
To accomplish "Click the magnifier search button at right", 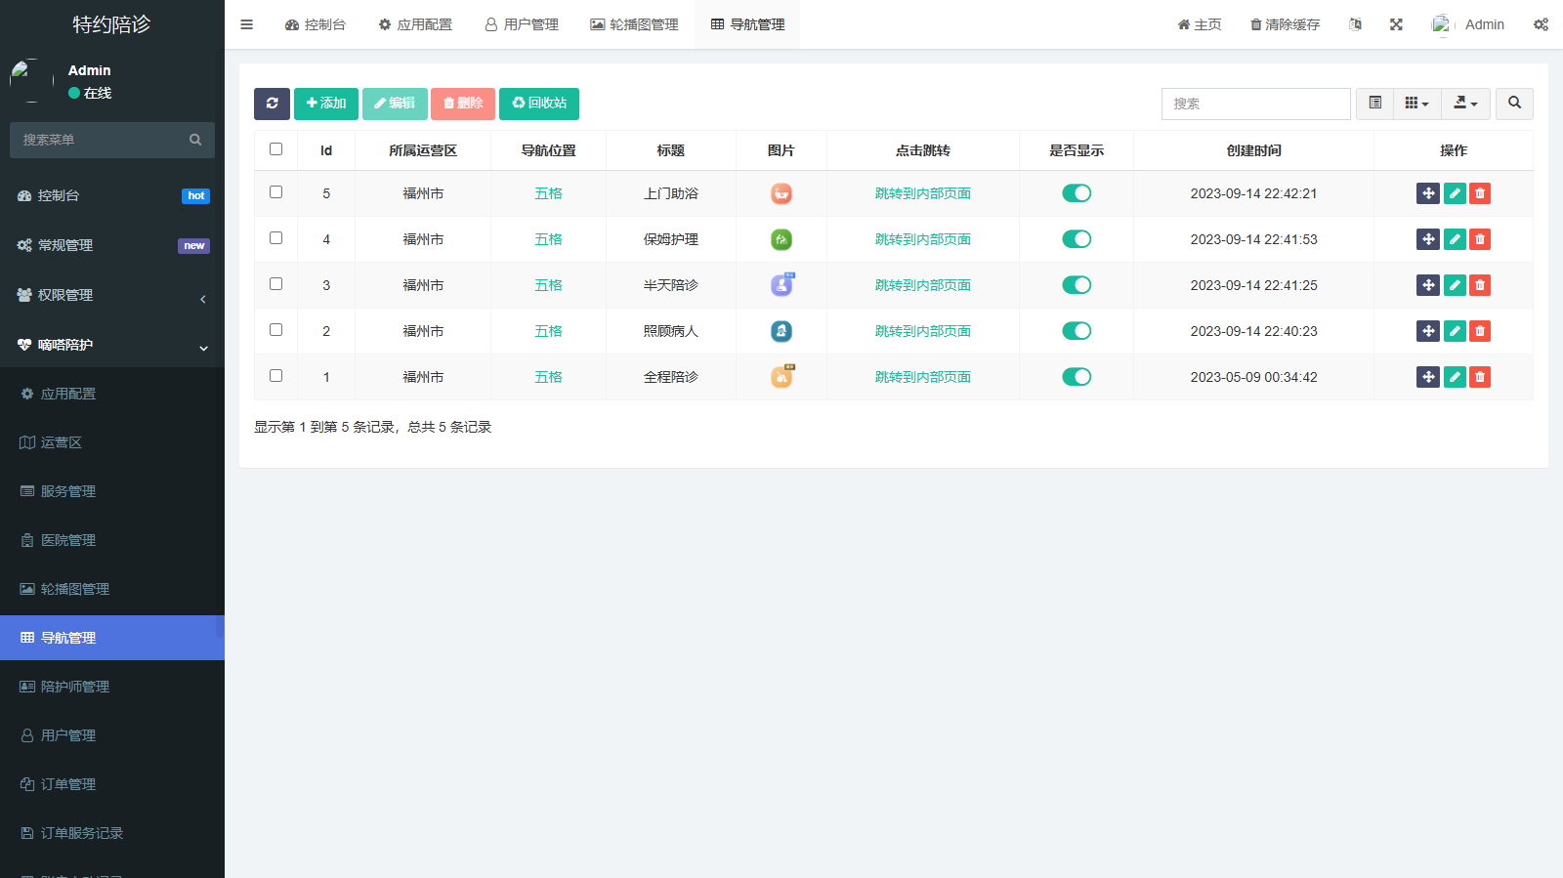I will click(1514, 104).
